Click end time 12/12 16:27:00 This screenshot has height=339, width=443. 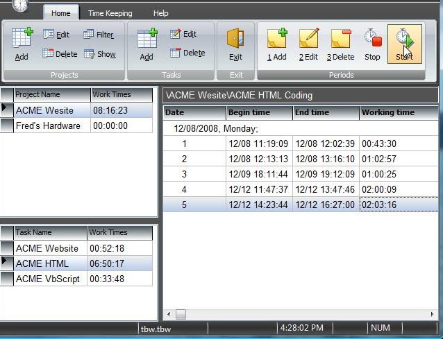click(x=326, y=205)
